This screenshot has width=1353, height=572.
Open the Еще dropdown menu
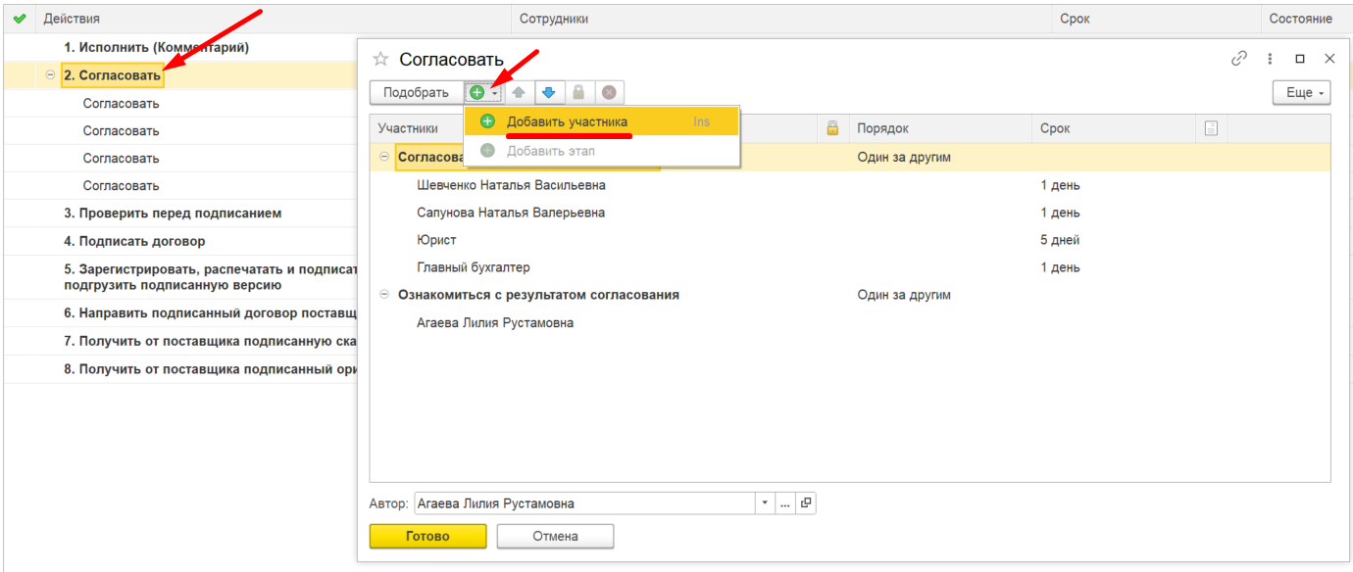click(x=1301, y=92)
